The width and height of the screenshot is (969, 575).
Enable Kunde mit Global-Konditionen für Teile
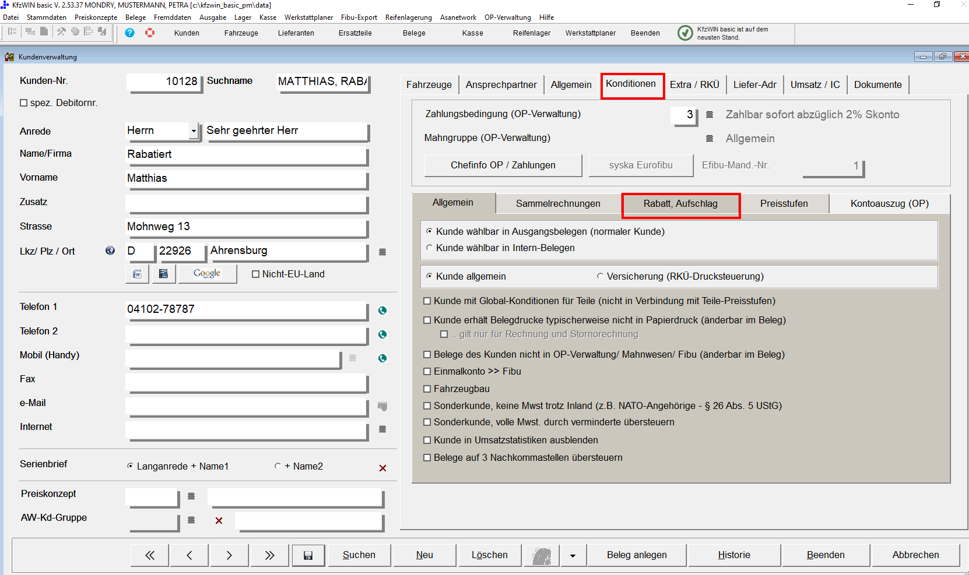(427, 301)
